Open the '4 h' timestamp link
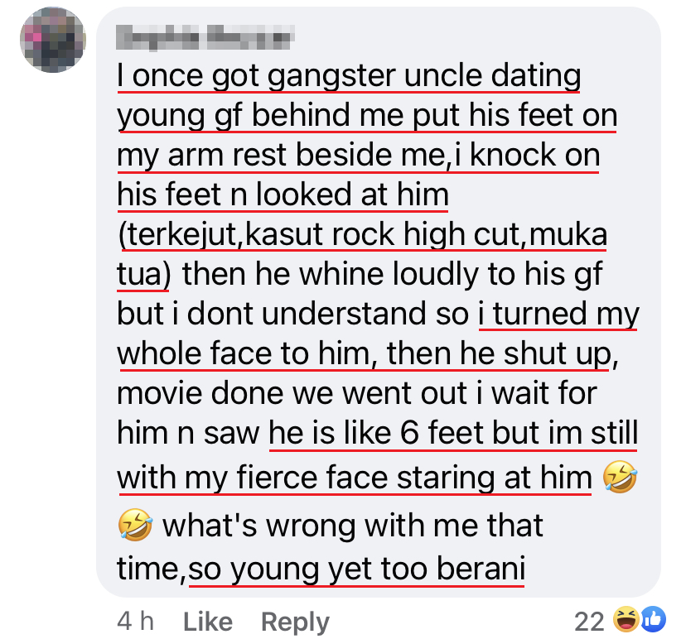The height and width of the screenshot is (639, 686). click(x=135, y=622)
